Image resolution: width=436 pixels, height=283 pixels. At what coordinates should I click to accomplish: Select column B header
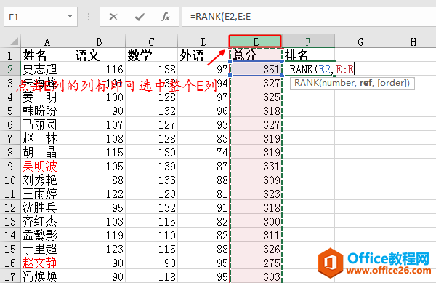(x=99, y=41)
